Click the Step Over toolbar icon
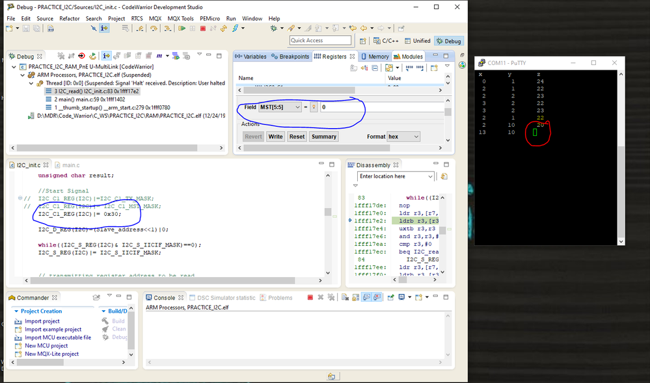This screenshot has width=650, height=383. pyautogui.click(x=154, y=28)
